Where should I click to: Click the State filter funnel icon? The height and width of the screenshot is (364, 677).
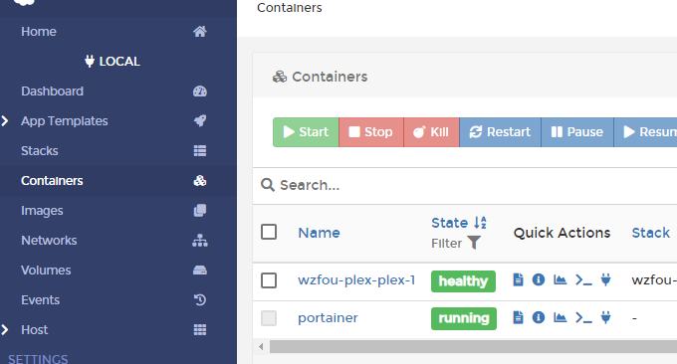(x=474, y=243)
